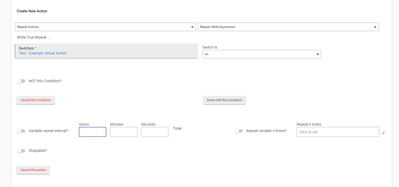
Task: Click into the Minutes input field
Action: tap(123, 132)
